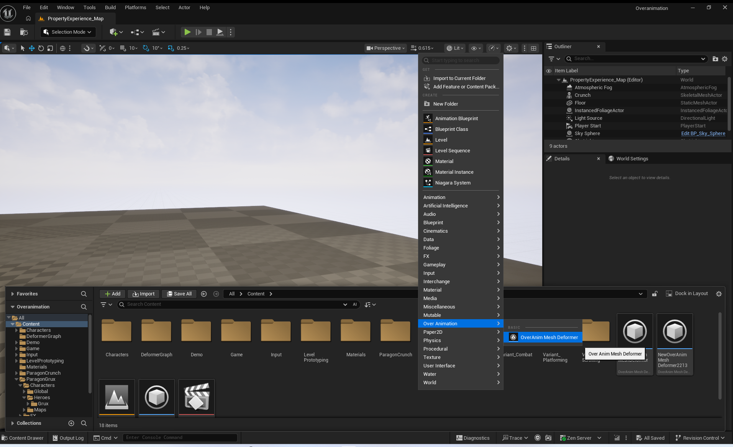Toggle visibility column eye in Outliner header

click(549, 71)
